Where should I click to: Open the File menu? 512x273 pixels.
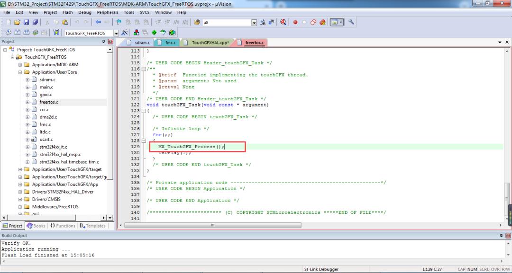[x=7, y=12]
